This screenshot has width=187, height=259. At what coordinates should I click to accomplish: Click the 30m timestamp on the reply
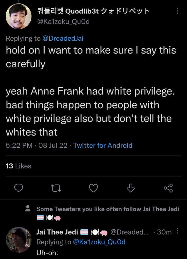(x=165, y=232)
